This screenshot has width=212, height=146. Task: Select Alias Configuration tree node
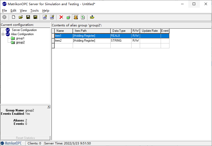point(22,34)
